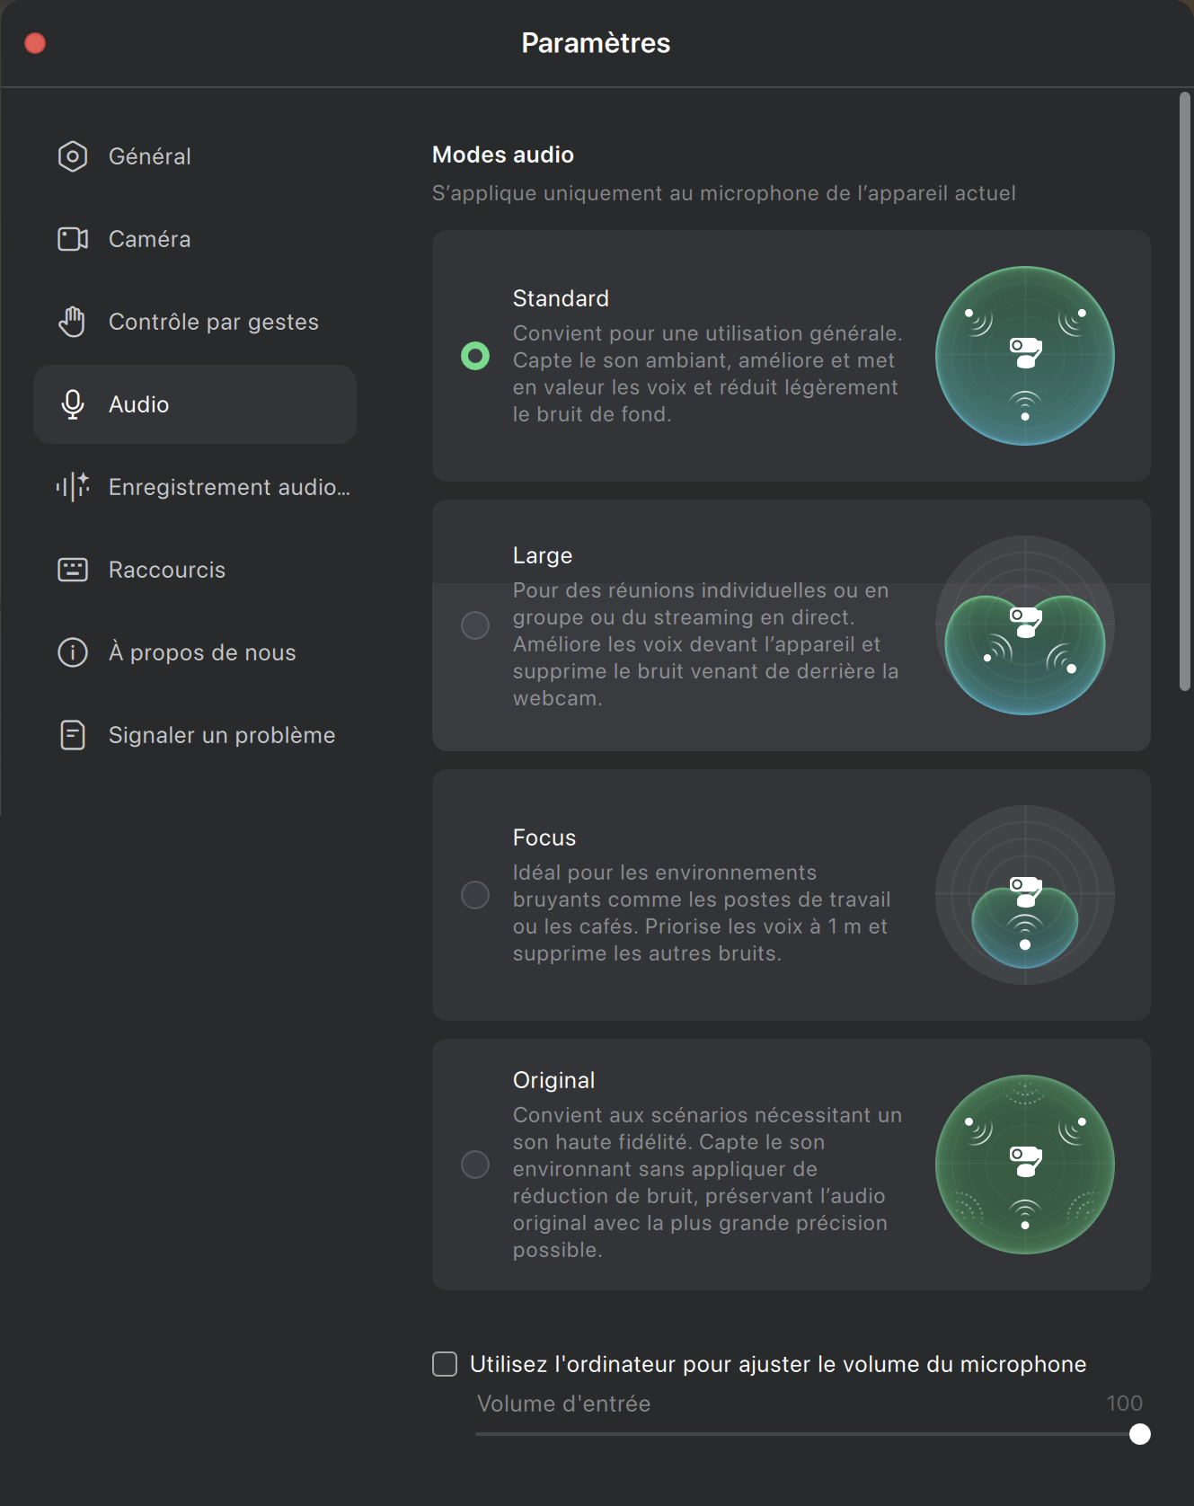Click the microphone icon beside Audio

coord(73,404)
